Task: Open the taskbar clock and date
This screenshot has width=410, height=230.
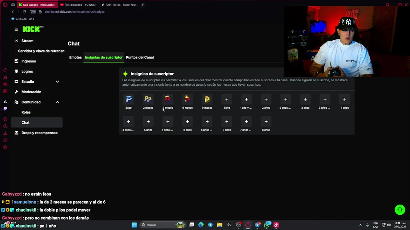Action: pyautogui.click(x=400, y=225)
